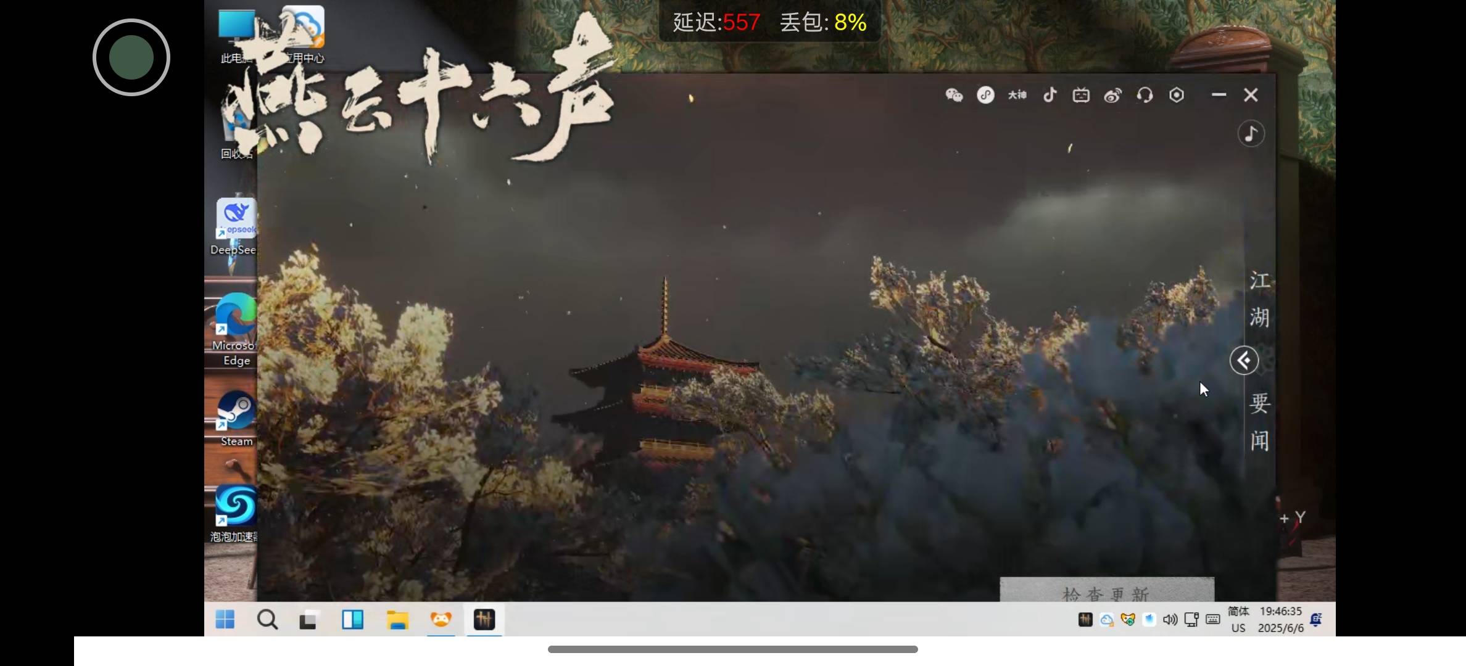Screen dimensions: 1466x666
Task: Open touch keyboard tray icon
Action: pyautogui.click(x=1213, y=619)
